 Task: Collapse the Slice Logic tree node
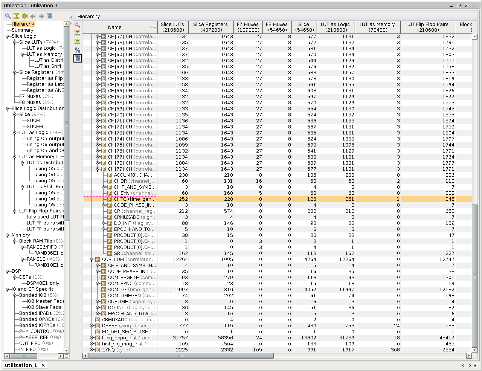tap(7, 36)
